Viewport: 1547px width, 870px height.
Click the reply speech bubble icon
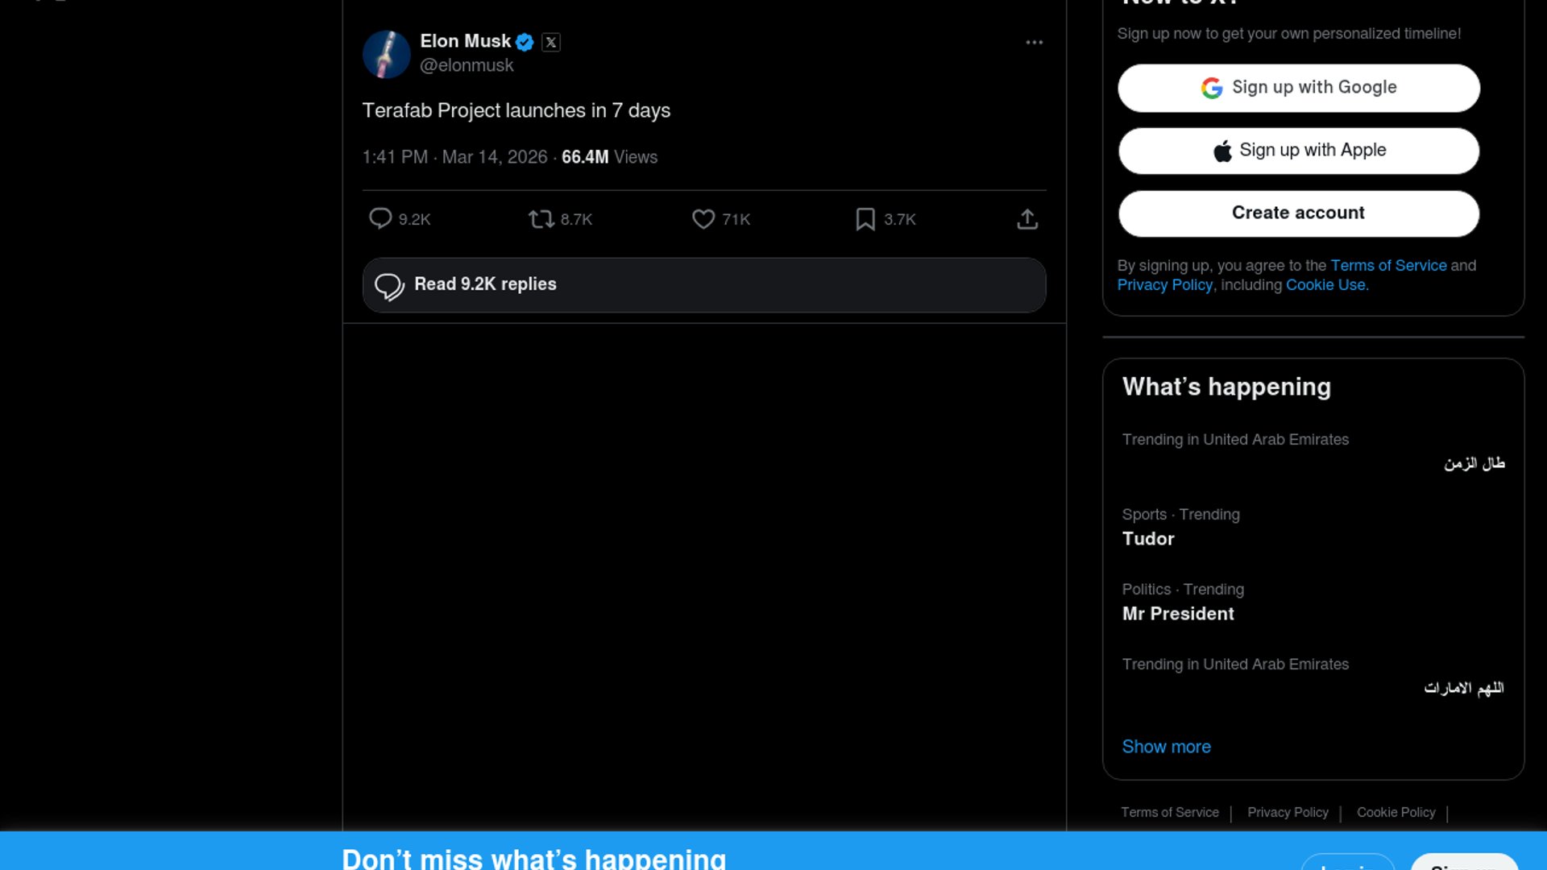pyautogui.click(x=380, y=219)
